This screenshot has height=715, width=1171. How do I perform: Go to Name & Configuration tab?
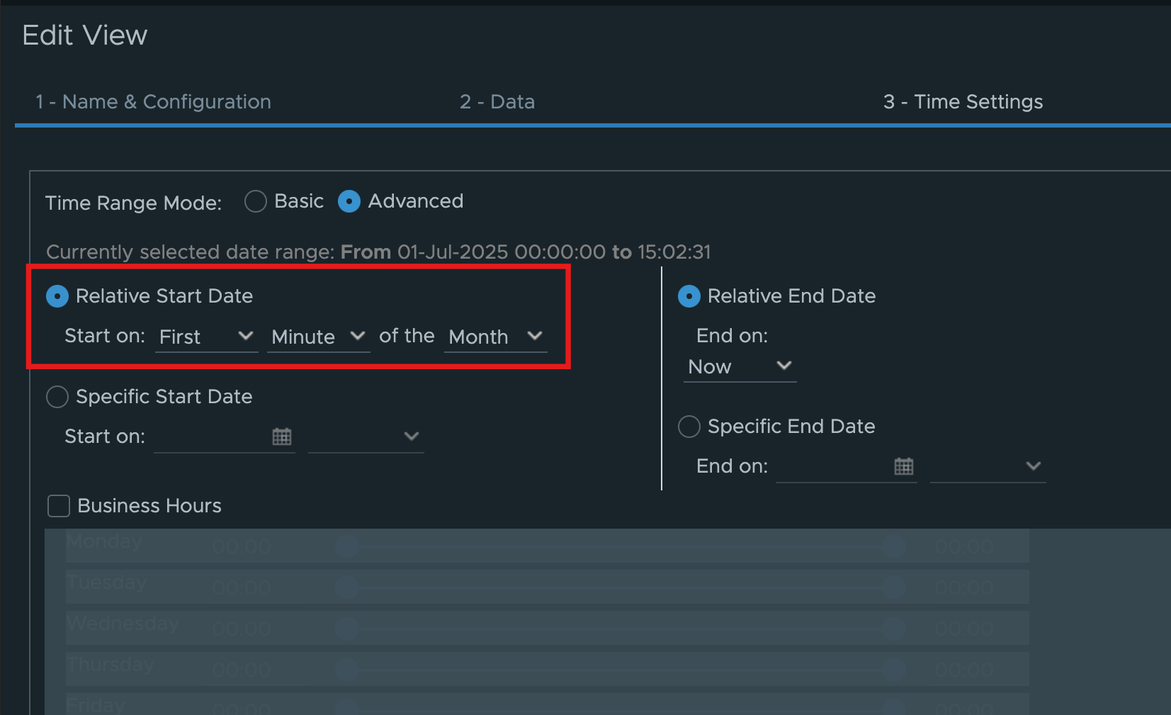153,102
